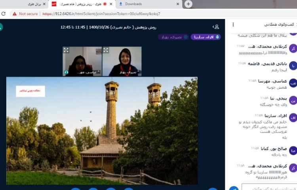
Task: Click avatar of کربلایی محمدی first message
Action: point(293,48)
